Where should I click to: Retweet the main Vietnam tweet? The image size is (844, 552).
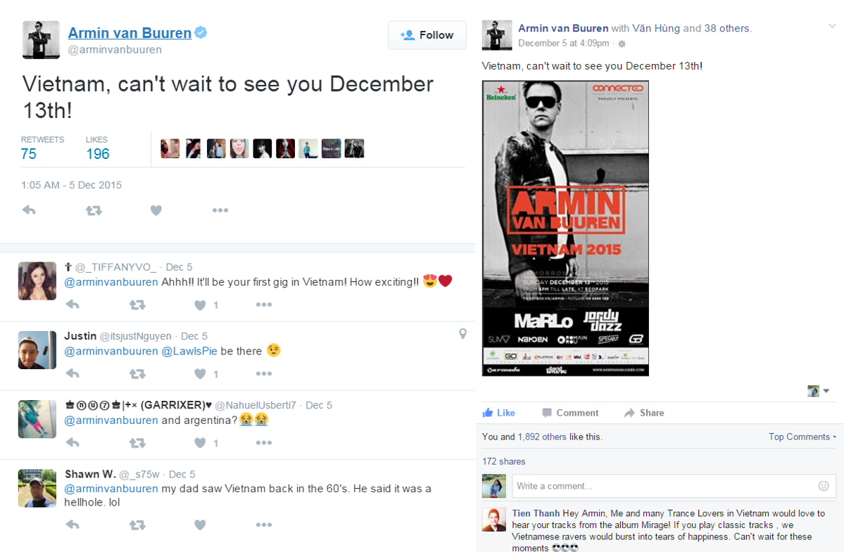click(x=94, y=210)
